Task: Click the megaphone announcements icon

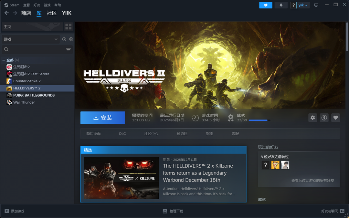Action: point(266,5)
